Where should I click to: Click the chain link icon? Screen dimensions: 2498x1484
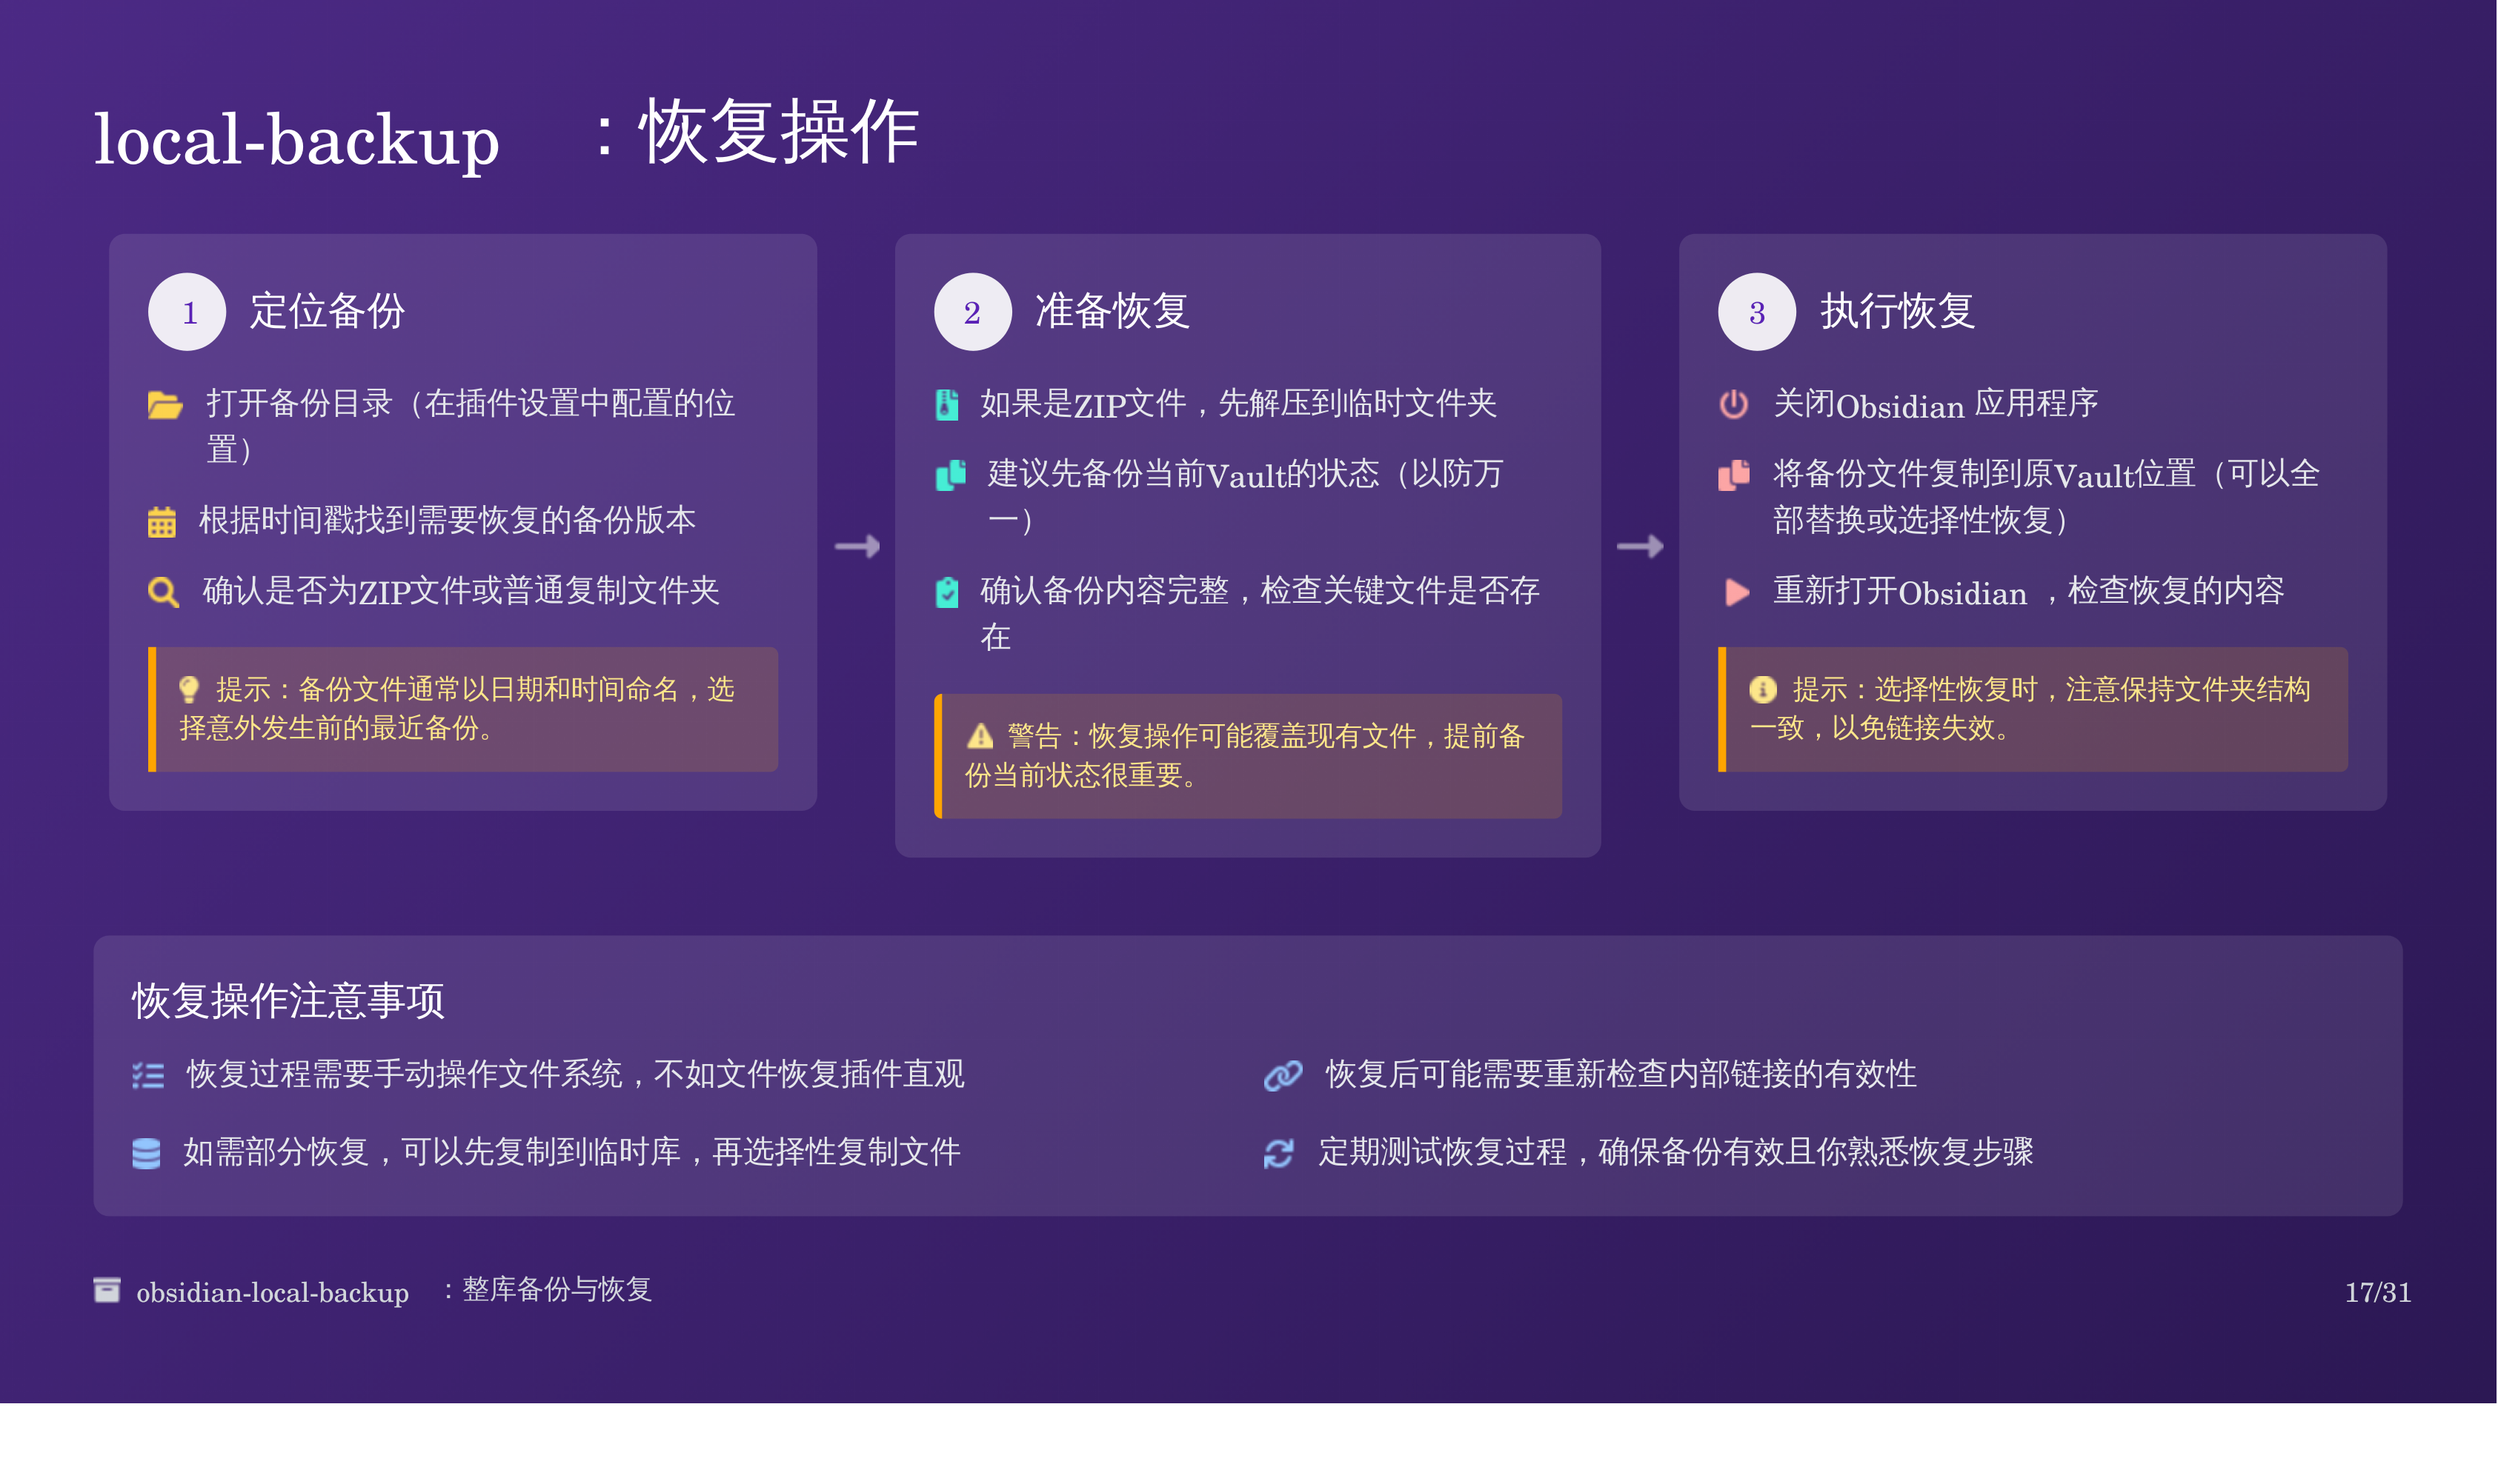[1283, 1075]
